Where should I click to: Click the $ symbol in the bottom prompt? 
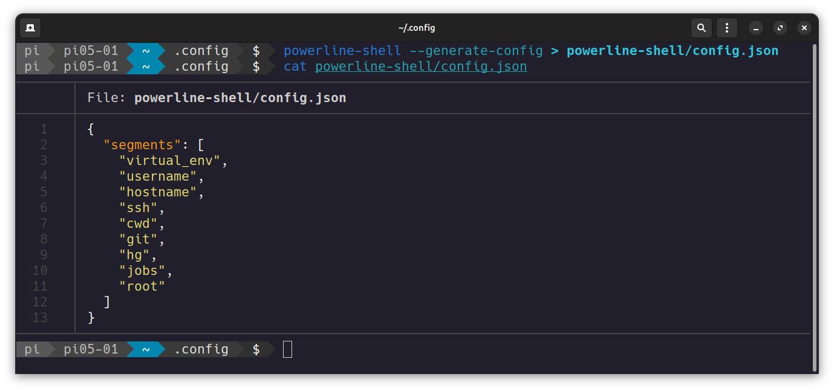pyautogui.click(x=256, y=349)
